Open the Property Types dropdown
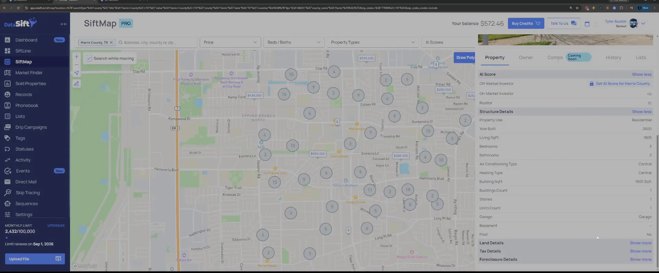659x273 pixels. pyautogui.click(x=373, y=42)
